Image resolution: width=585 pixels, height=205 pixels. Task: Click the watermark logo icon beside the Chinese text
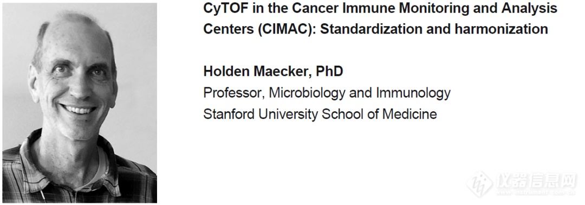[480, 184]
